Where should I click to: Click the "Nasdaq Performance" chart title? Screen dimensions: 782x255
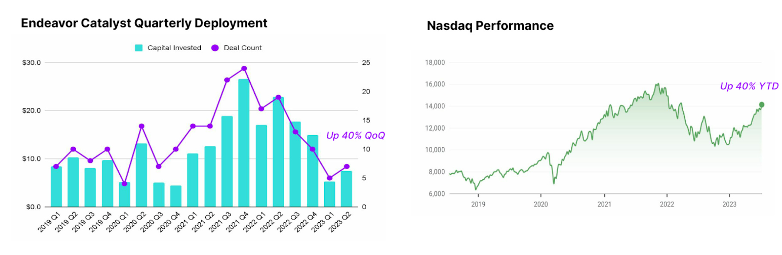coord(490,26)
